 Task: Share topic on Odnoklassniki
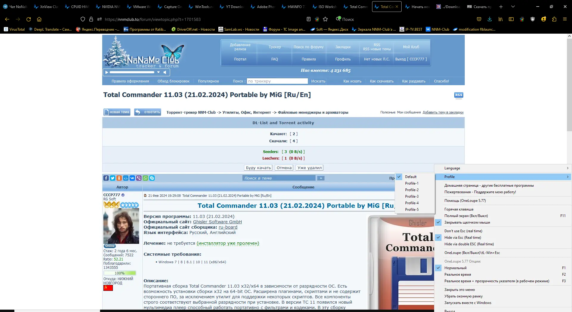(119, 178)
